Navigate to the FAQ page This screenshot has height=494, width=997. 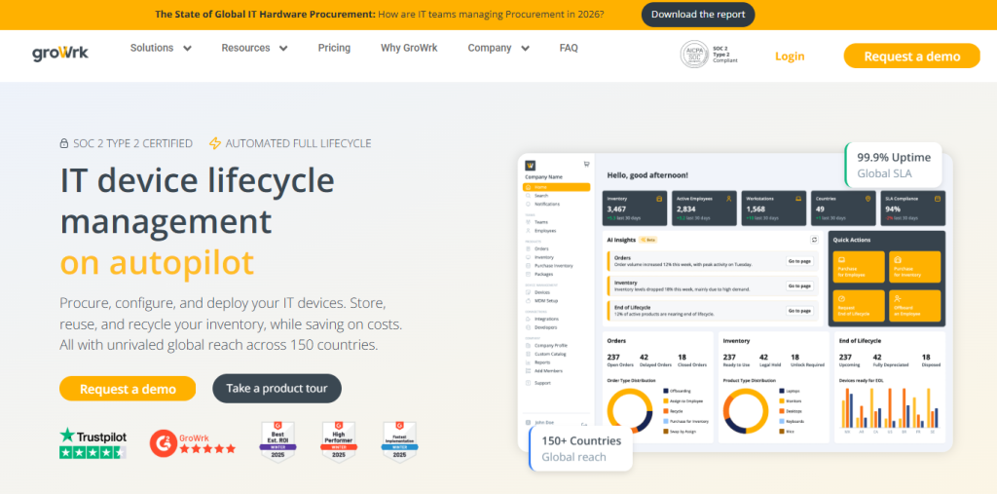click(x=569, y=48)
